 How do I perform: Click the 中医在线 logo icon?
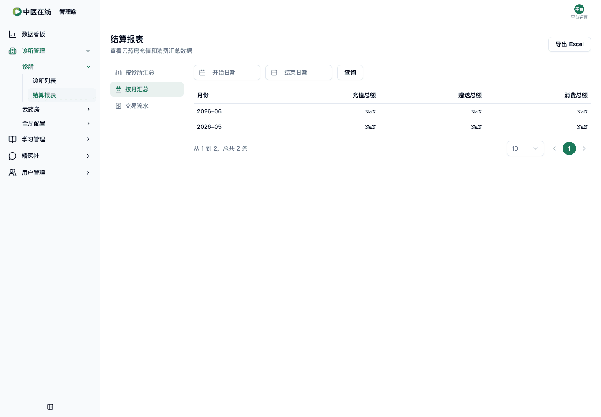pyautogui.click(x=17, y=12)
